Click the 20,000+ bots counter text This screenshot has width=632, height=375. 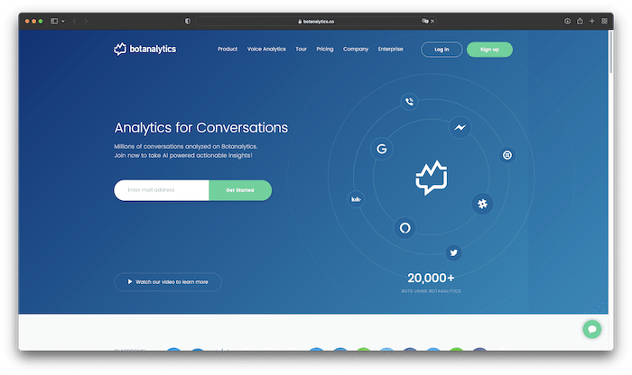tap(431, 278)
